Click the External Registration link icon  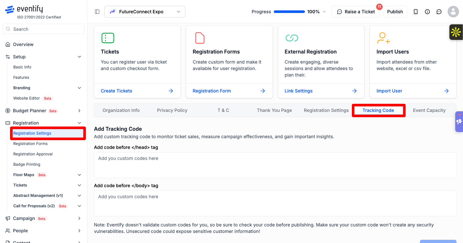292,38
